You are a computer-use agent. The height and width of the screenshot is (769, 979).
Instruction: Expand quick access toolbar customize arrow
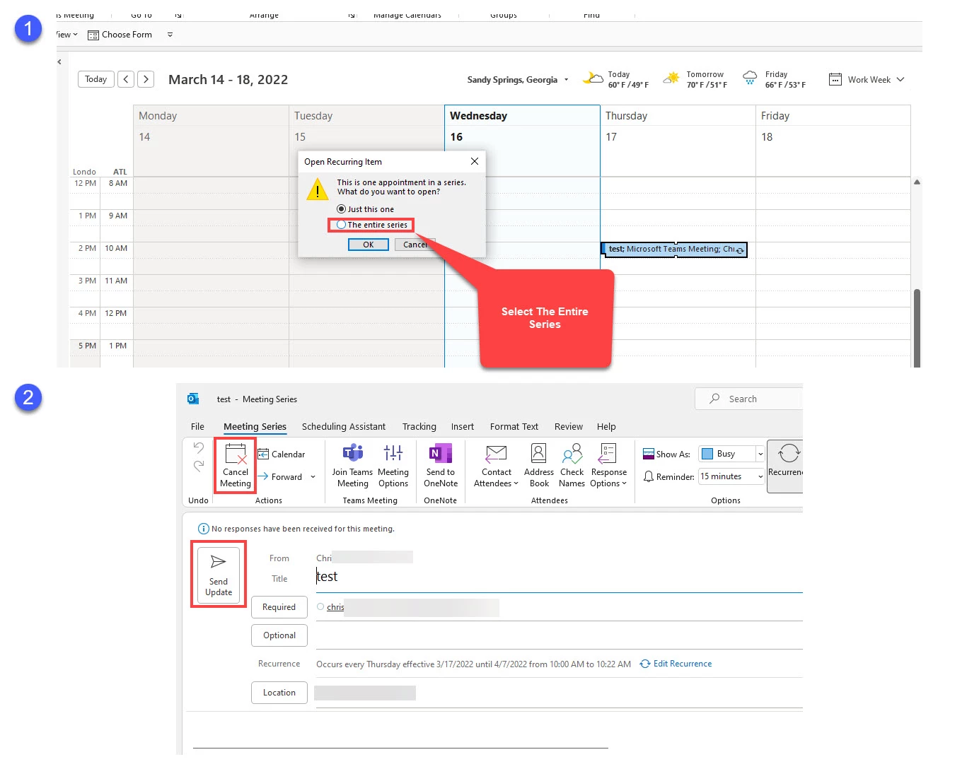(x=170, y=35)
